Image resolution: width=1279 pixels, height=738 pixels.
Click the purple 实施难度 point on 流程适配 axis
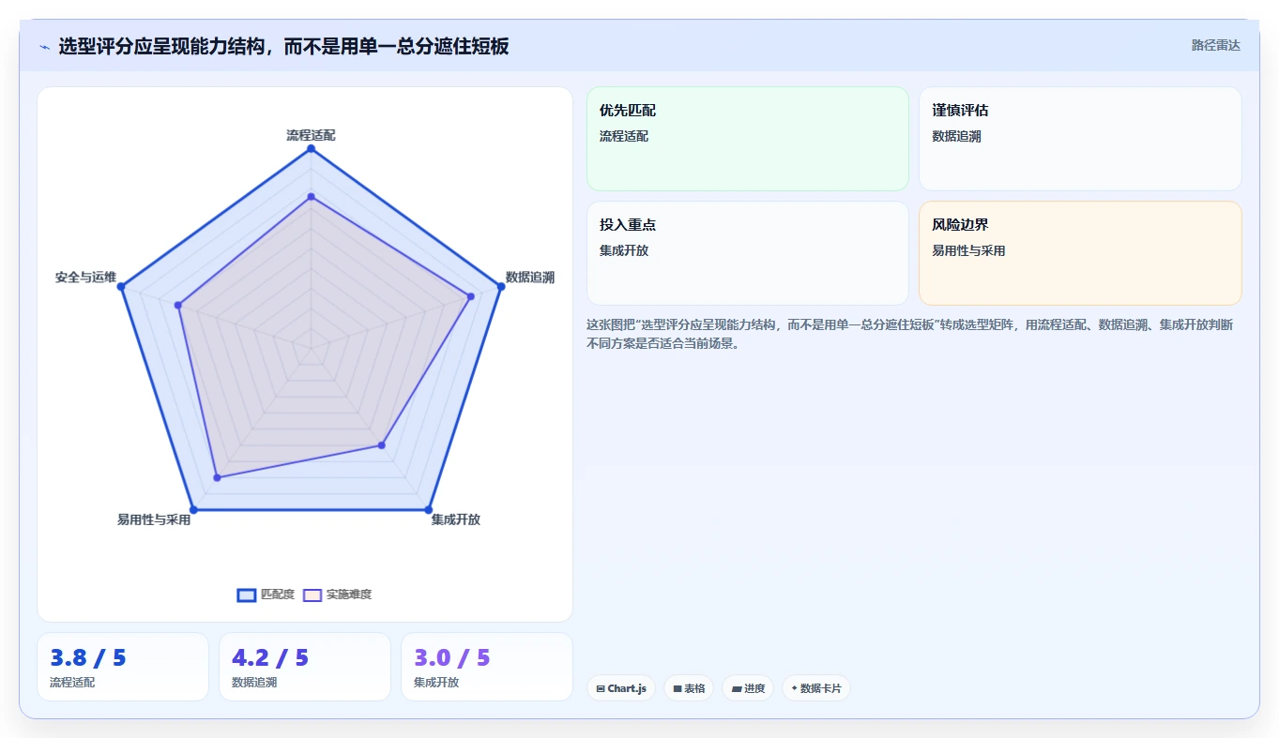click(x=311, y=197)
